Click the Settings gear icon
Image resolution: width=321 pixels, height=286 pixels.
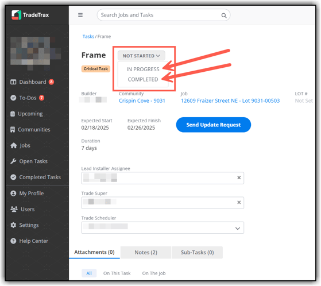coord(13,225)
